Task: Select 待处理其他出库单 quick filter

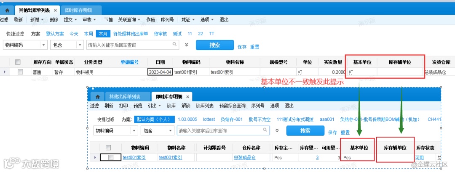Action: pos(131,34)
